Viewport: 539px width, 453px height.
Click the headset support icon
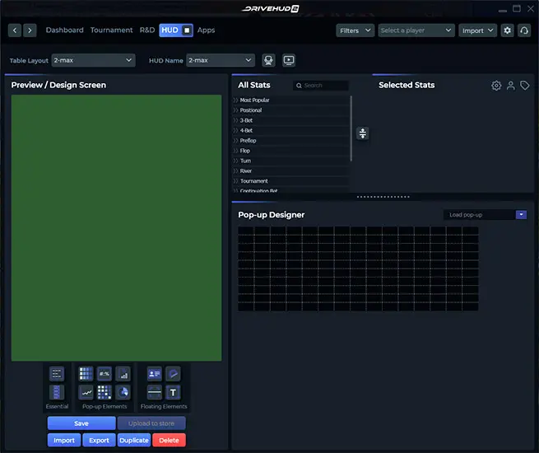tap(524, 30)
